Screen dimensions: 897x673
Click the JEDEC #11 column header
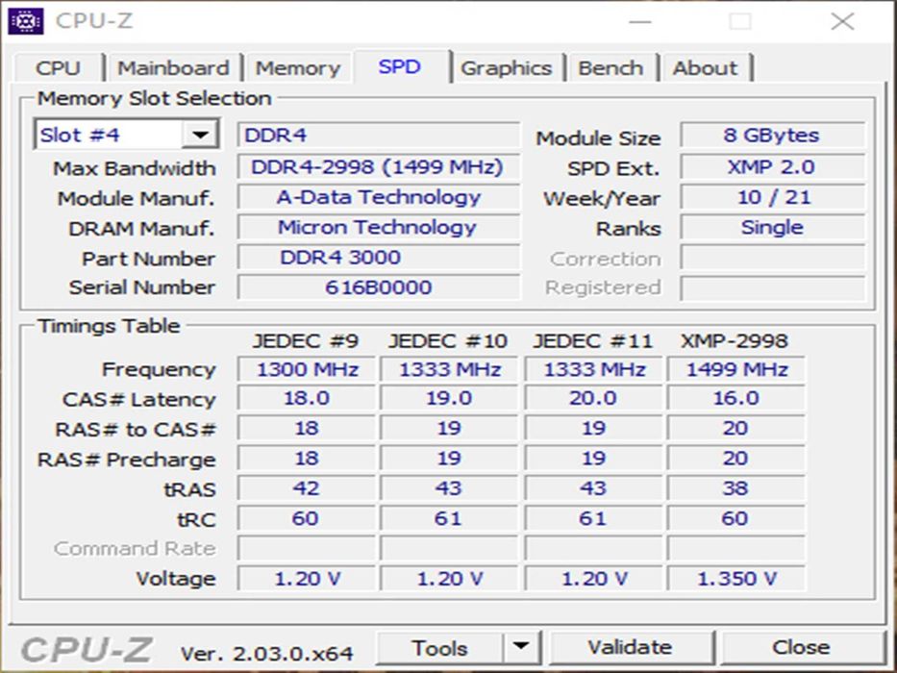(592, 341)
